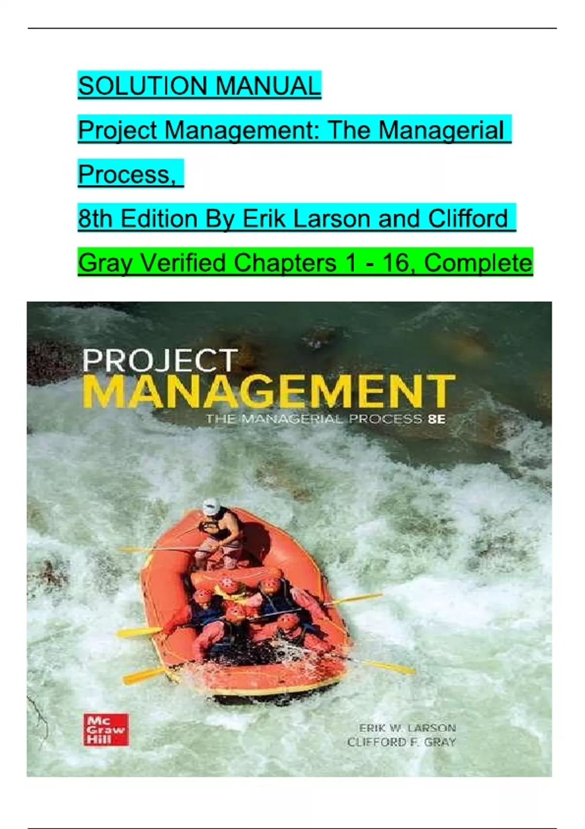The image size is (585, 829).
Task: Click the word 'Complete' in green highlight
Action: [x=478, y=263]
